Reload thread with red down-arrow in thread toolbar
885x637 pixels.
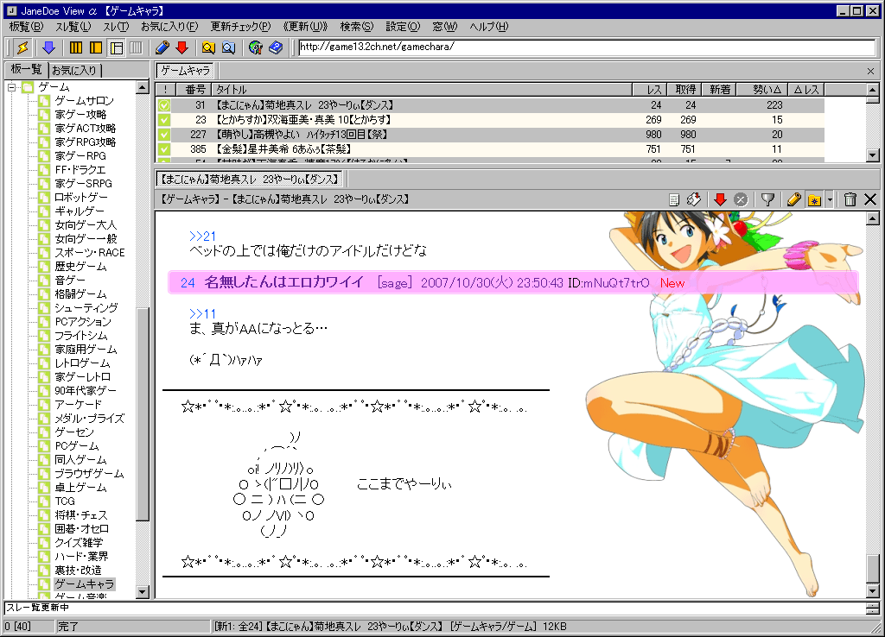coord(720,199)
